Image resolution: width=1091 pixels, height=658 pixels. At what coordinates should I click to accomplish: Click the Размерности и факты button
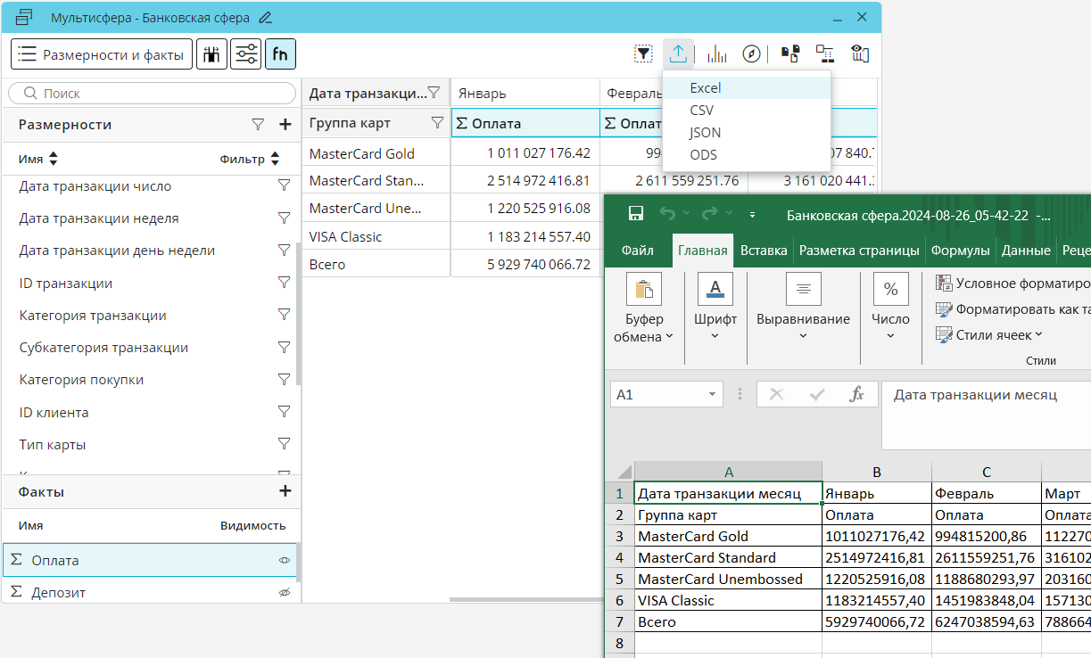[x=102, y=54]
